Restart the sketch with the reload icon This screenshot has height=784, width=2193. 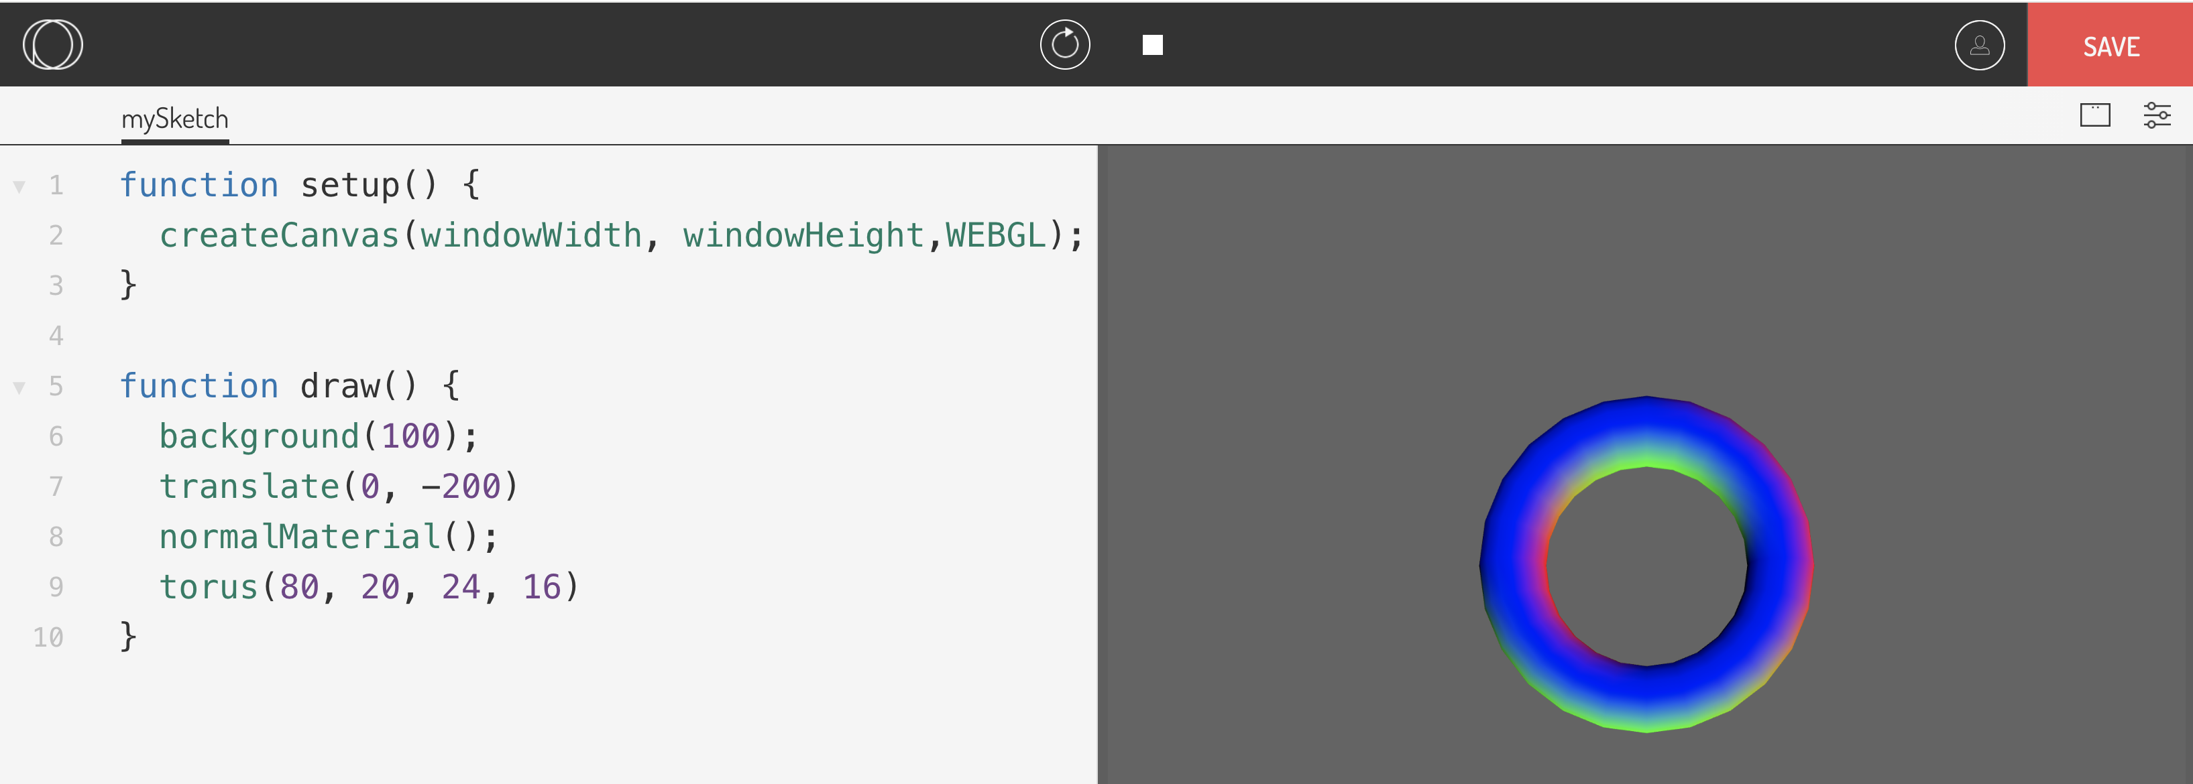pyautogui.click(x=1064, y=45)
